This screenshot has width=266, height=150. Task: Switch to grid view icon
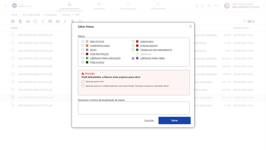pos(253,21)
